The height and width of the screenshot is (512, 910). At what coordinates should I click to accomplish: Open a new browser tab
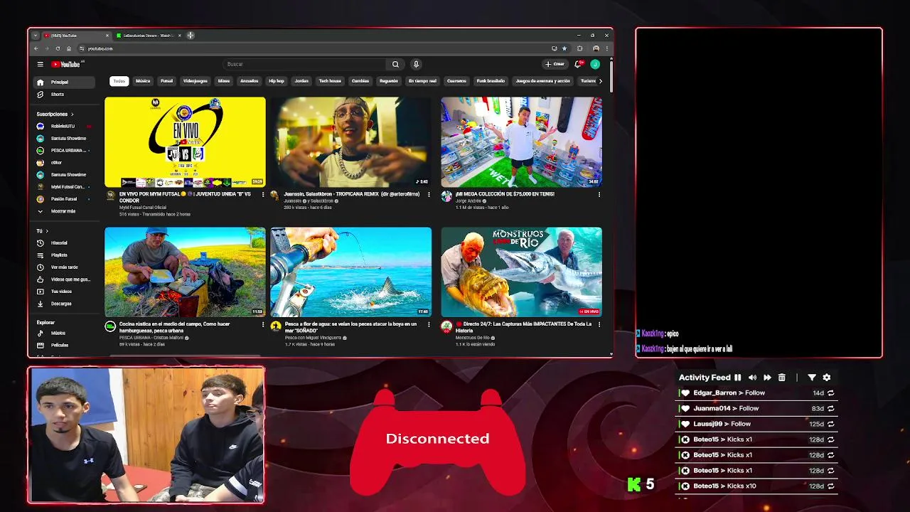tap(191, 36)
